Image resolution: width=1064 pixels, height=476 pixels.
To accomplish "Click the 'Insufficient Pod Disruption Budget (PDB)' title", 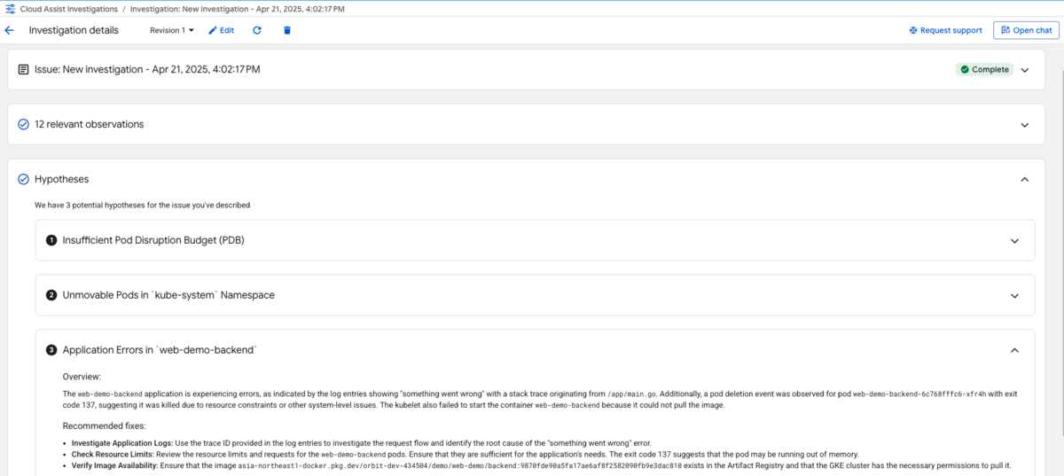I will (x=153, y=240).
